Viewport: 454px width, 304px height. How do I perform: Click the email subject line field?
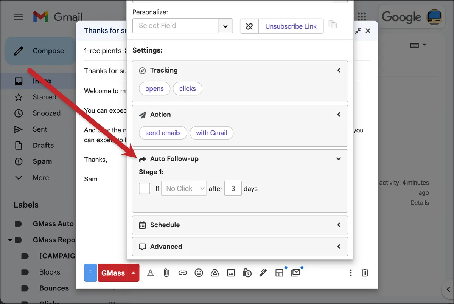(105, 71)
